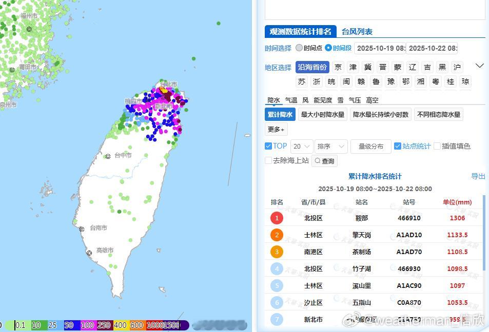Click the 高雄市 city marker on map
Screen dimensions: 489x332
click(89, 253)
